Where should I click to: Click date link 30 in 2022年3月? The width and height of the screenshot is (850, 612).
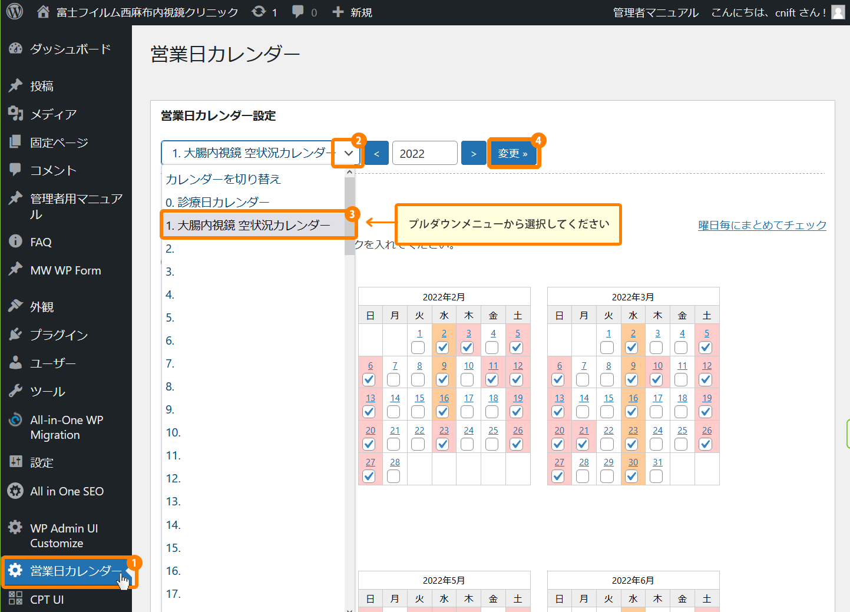[x=633, y=462]
